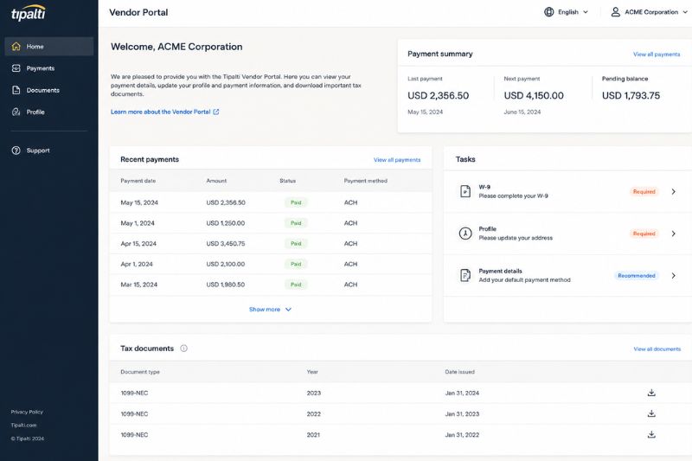Click the Tax documents info icon
Screen dimensions: 692x461
point(183,349)
